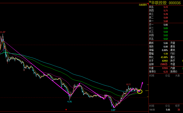Screen dimensions: 183x113
Task: Click the 3.97 lowest price label
Action: coord(113,110)
